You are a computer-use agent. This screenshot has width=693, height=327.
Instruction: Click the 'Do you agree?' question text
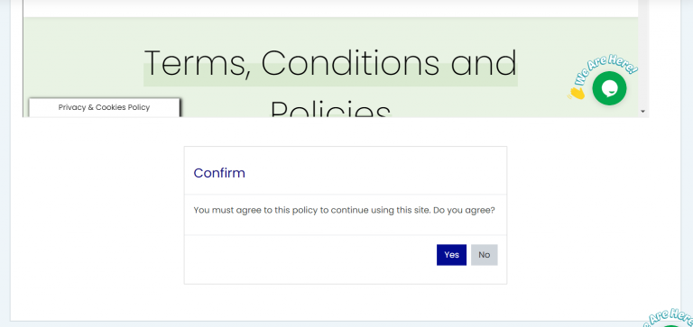(464, 210)
